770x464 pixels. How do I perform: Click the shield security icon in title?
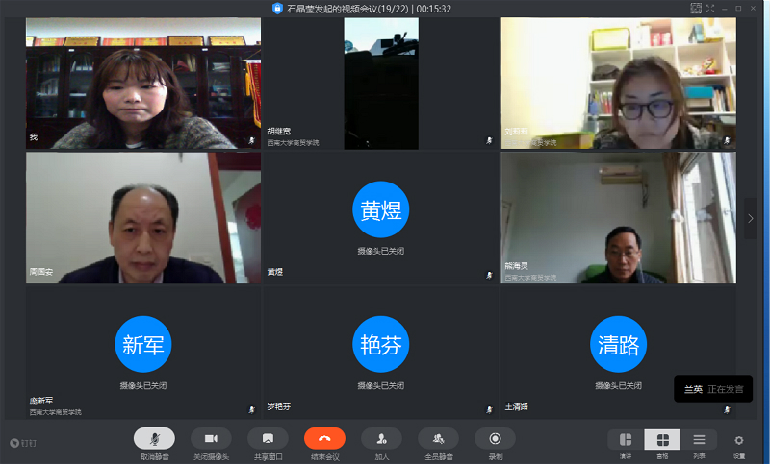(278, 9)
